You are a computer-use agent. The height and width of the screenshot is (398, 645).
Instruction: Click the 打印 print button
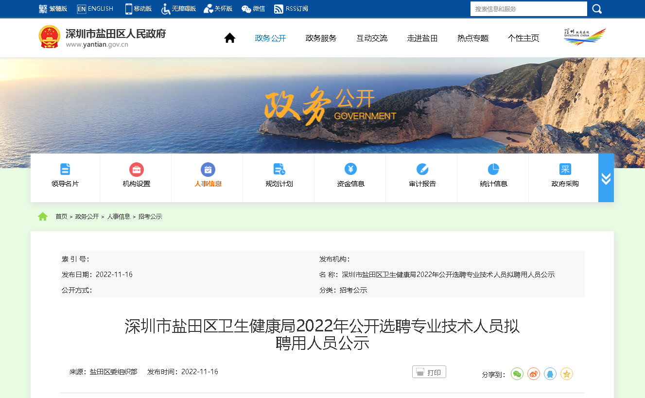[429, 372]
